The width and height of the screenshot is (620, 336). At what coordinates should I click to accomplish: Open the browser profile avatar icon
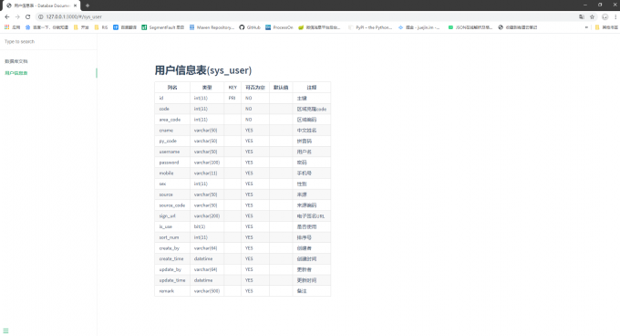point(605,16)
